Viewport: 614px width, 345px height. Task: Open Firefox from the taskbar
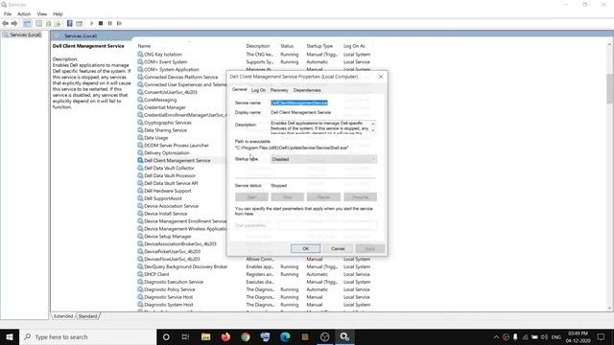tap(225, 336)
